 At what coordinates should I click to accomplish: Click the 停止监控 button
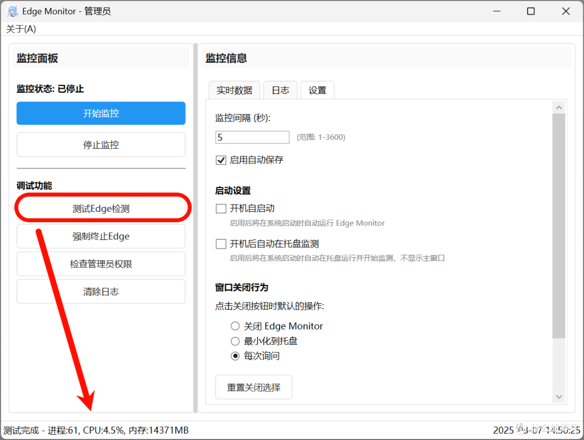pyautogui.click(x=101, y=145)
